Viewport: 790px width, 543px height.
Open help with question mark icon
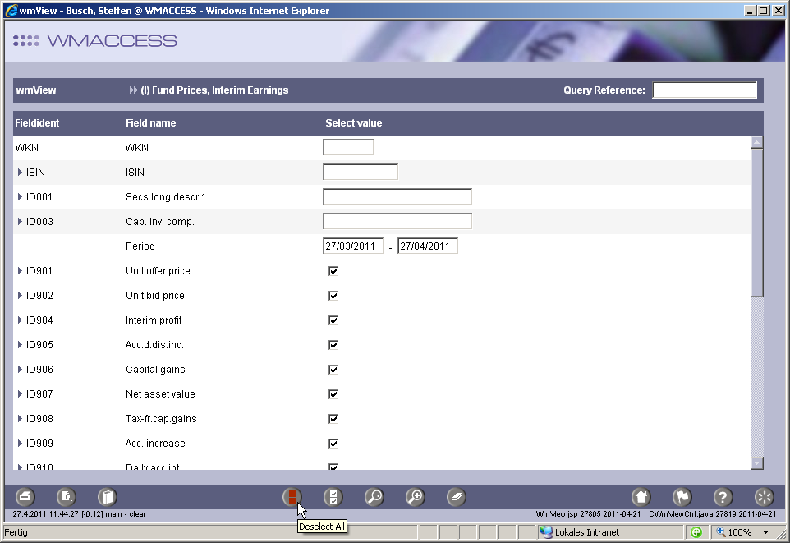[723, 497]
